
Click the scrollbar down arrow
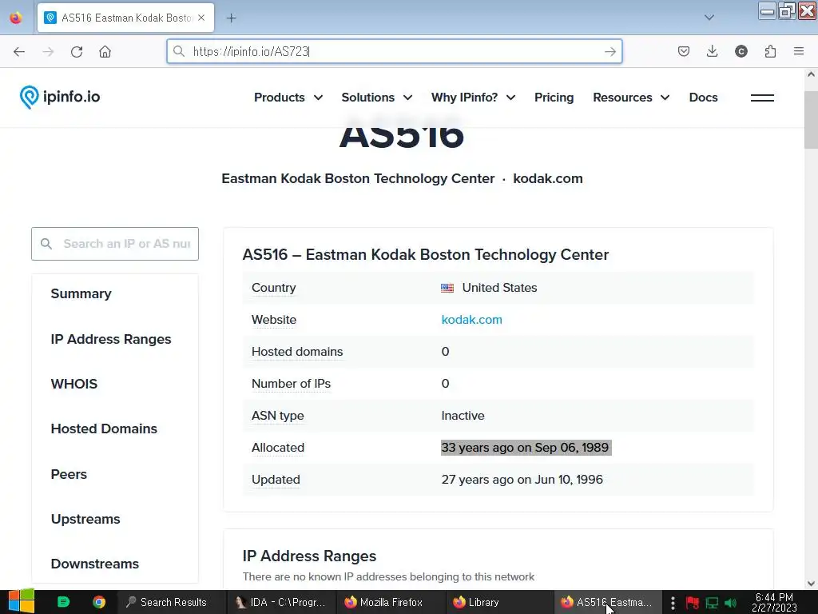coord(811,583)
